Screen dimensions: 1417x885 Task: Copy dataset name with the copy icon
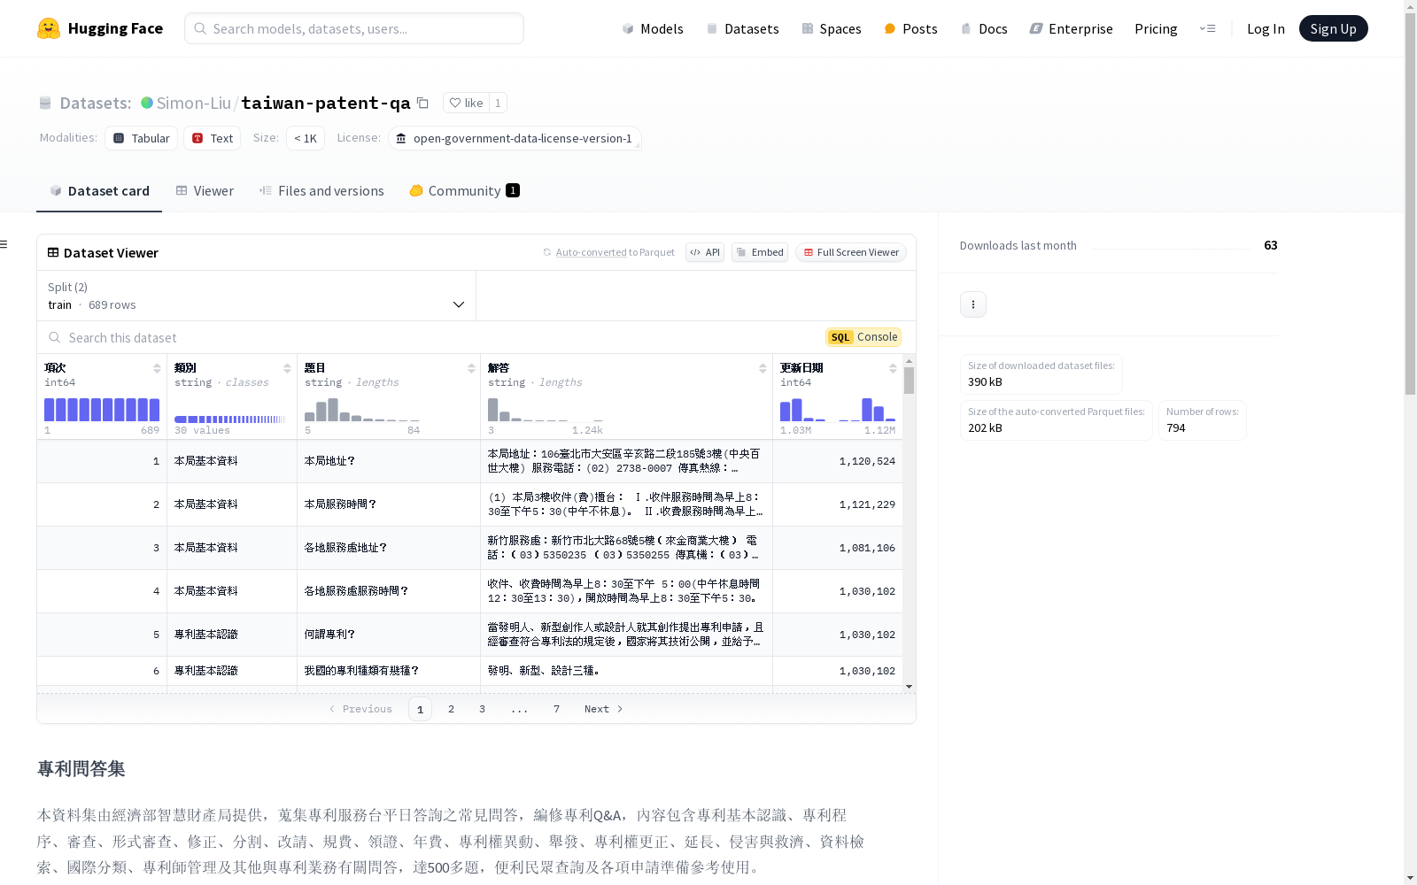click(x=423, y=103)
